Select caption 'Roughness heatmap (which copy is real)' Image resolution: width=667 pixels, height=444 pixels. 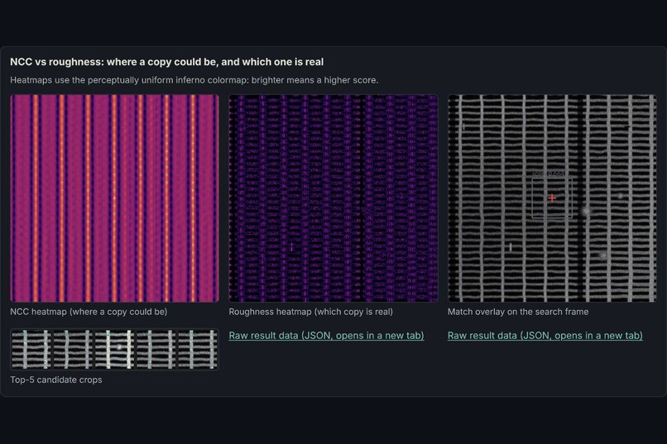[311, 312]
